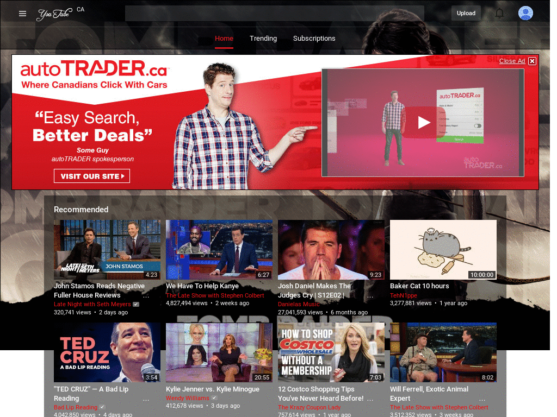Open Late Night with Seth Meyers channel

pyautogui.click(x=92, y=304)
